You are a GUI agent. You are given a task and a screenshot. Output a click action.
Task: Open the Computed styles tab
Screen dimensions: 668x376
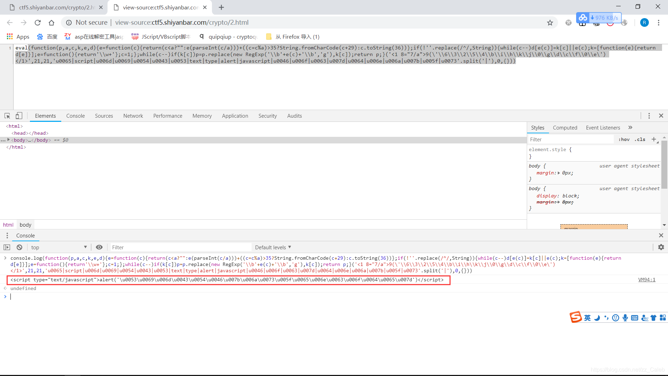[x=565, y=128]
